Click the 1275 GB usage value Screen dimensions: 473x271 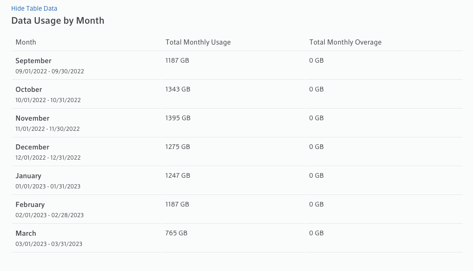pos(177,147)
